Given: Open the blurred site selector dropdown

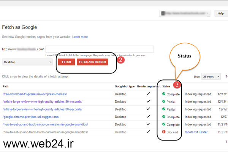Looking at the screenshot, I should pos(185,13).
